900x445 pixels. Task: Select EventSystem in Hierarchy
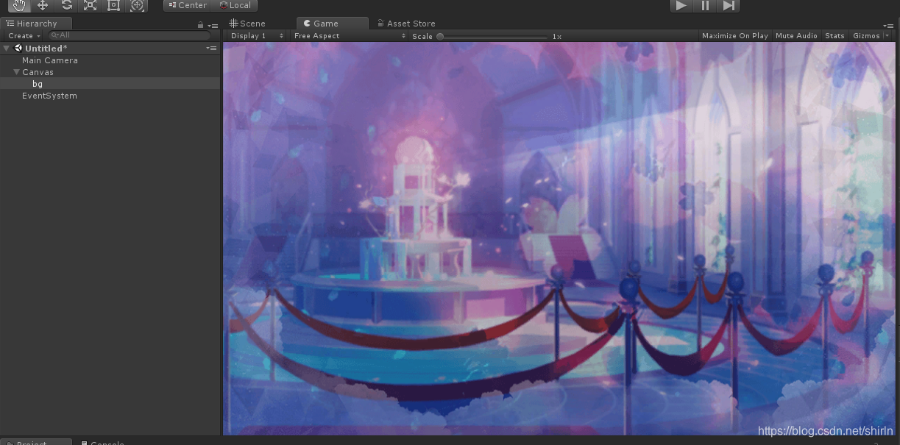click(49, 96)
